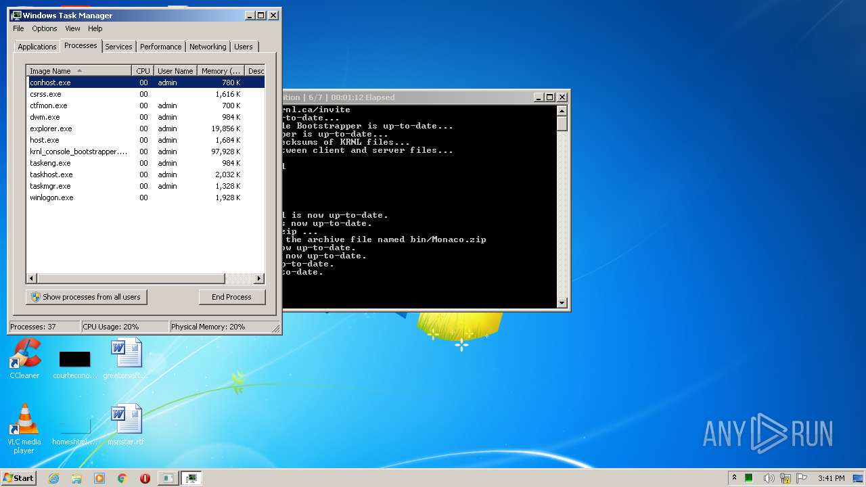Screen dimensions: 866x487
Task: Switch to the Applications tab
Action: 37,47
